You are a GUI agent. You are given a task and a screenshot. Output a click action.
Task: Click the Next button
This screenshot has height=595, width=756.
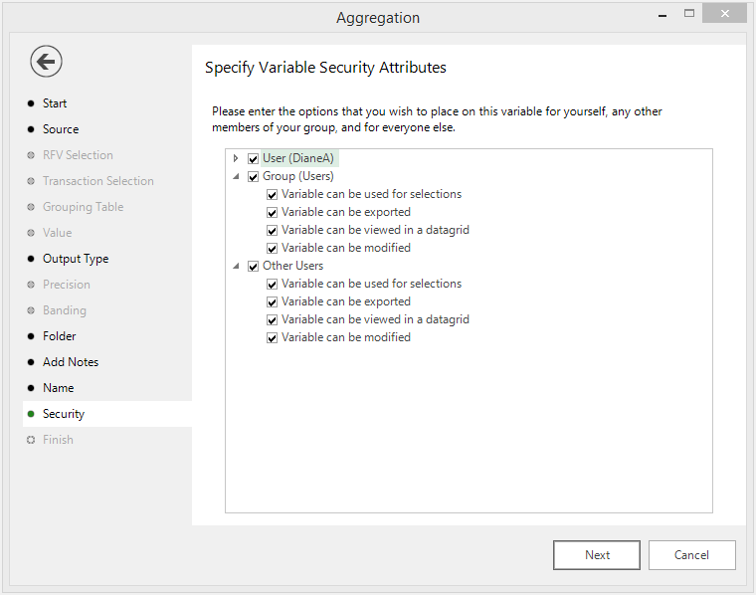click(597, 555)
